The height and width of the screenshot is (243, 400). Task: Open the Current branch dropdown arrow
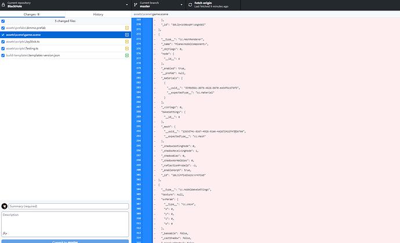pos(181,5)
